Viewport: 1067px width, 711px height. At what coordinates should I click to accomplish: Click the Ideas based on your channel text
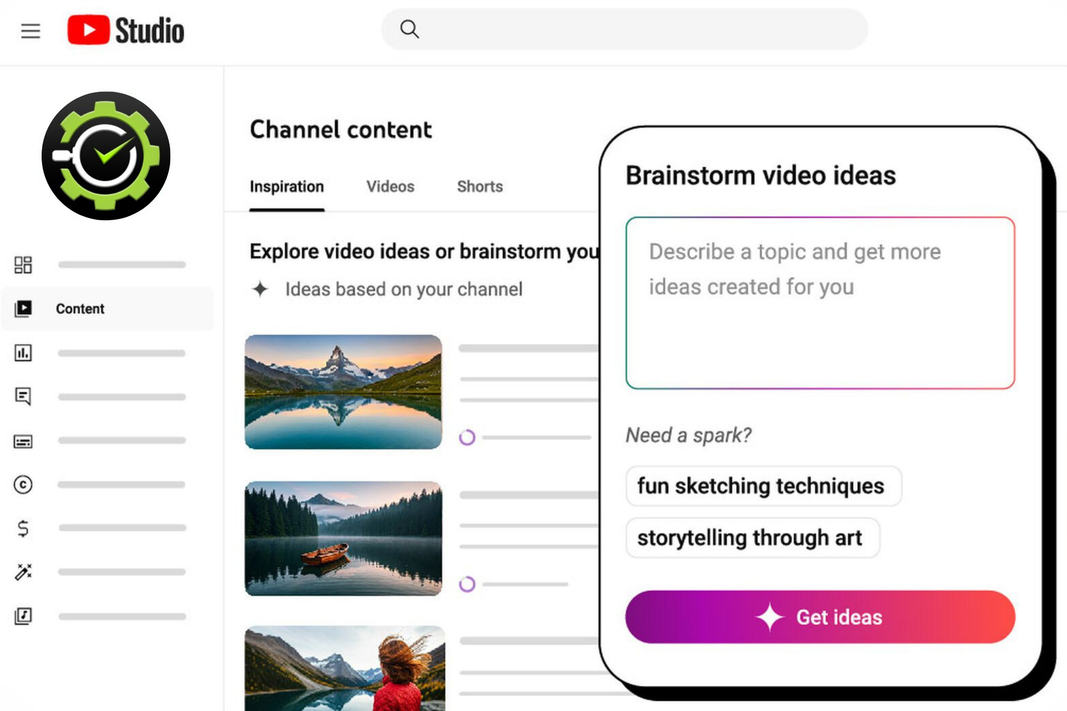coord(404,289)
